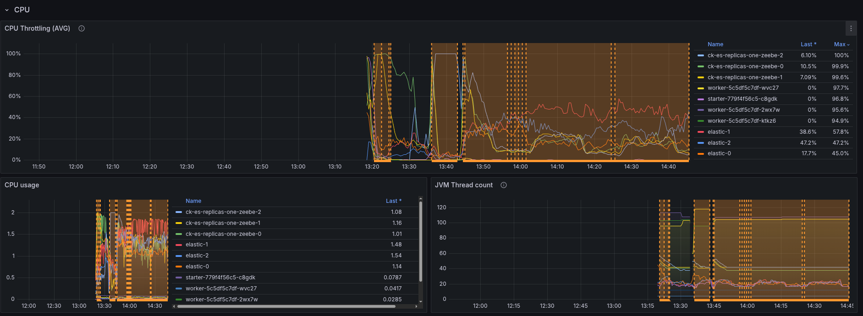Show the JVM Thread count info icon

[x=504, y=185]
